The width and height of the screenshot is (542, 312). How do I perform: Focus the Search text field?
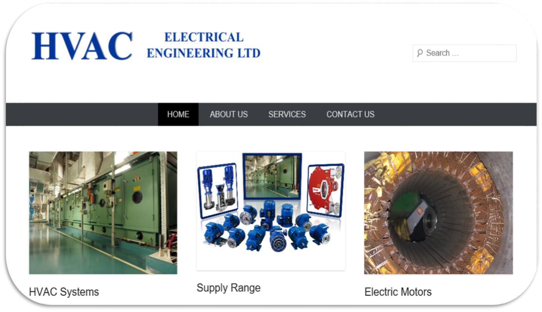465,53
